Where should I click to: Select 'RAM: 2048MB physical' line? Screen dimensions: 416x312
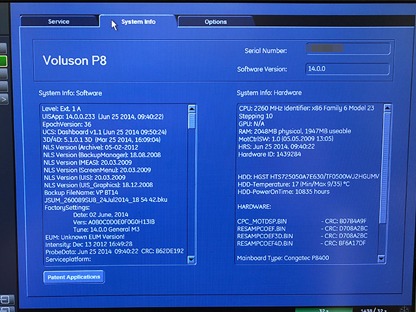(294, 131)
